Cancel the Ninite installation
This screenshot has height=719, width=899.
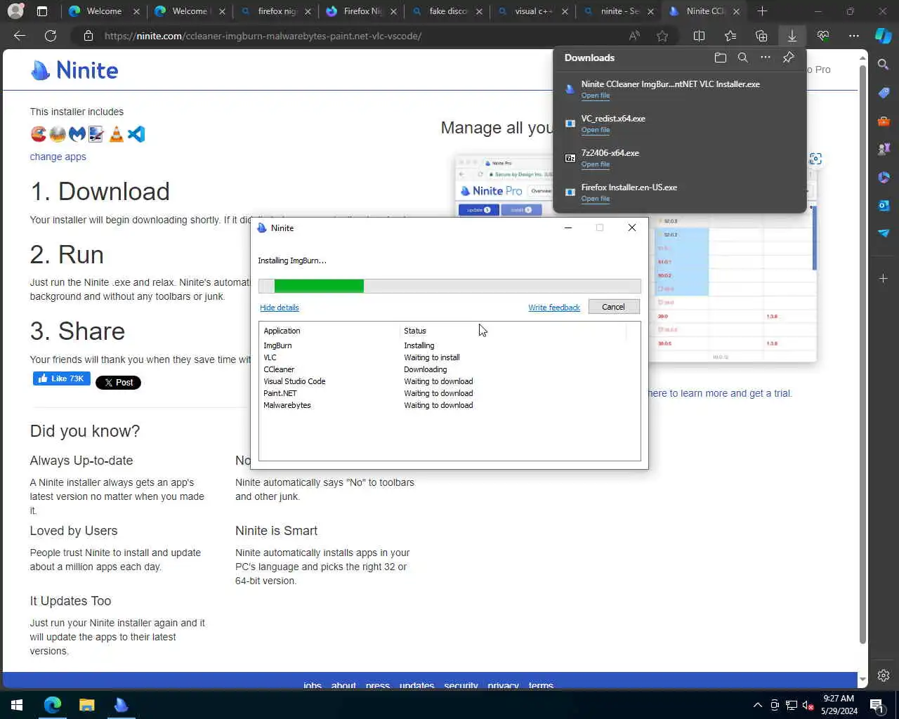tap(613, 307)
